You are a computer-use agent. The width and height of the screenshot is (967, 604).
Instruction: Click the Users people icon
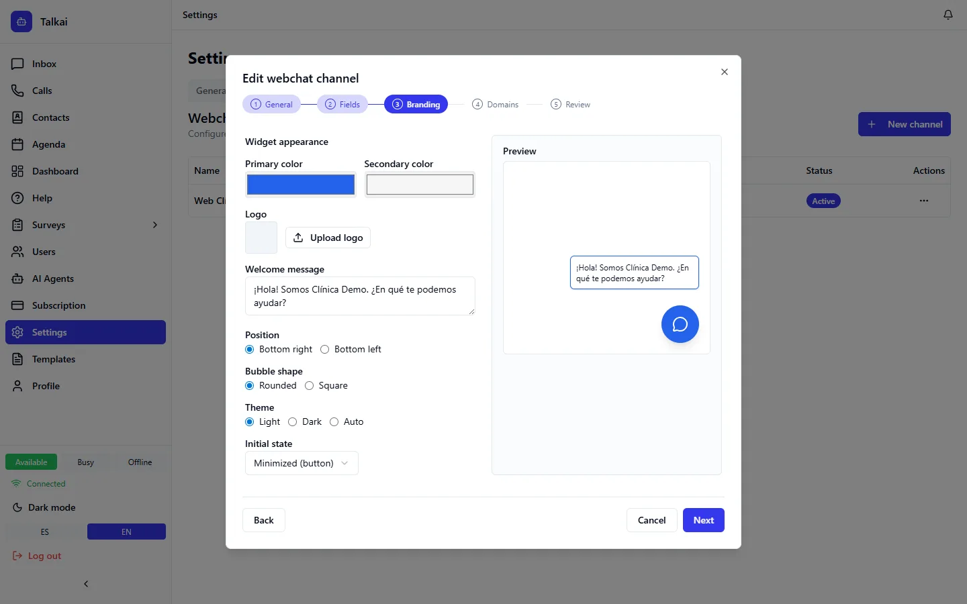point(17,252)
